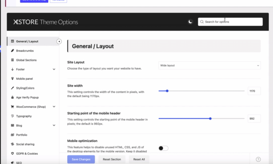Click the Search for options field
The width and height of the screenshot is (273, 164).
(230, 22)
